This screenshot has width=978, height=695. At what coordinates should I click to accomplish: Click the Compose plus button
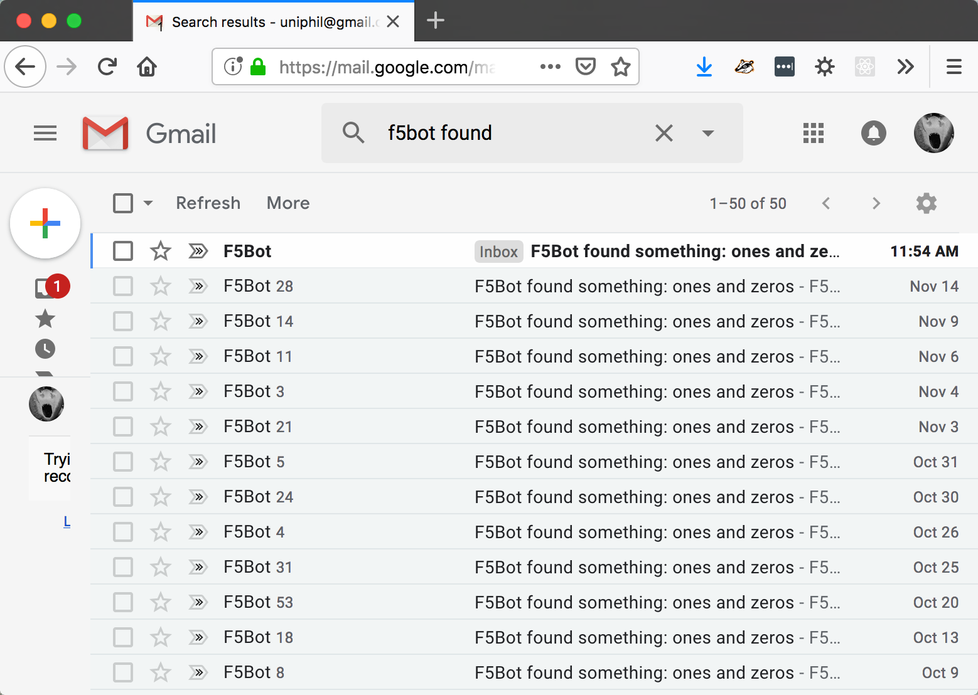coord(45,223)
